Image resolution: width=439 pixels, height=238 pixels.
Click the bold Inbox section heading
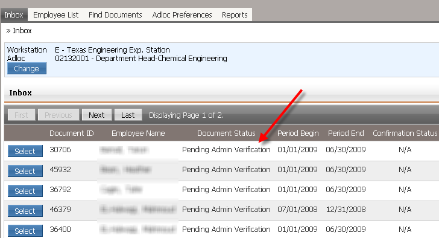coord(21,93)
